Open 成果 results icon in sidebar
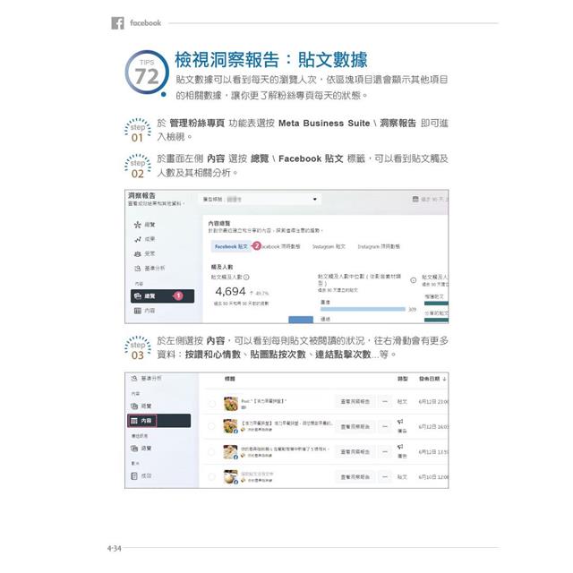Screen dimensions: 573x573 point(137,239)
